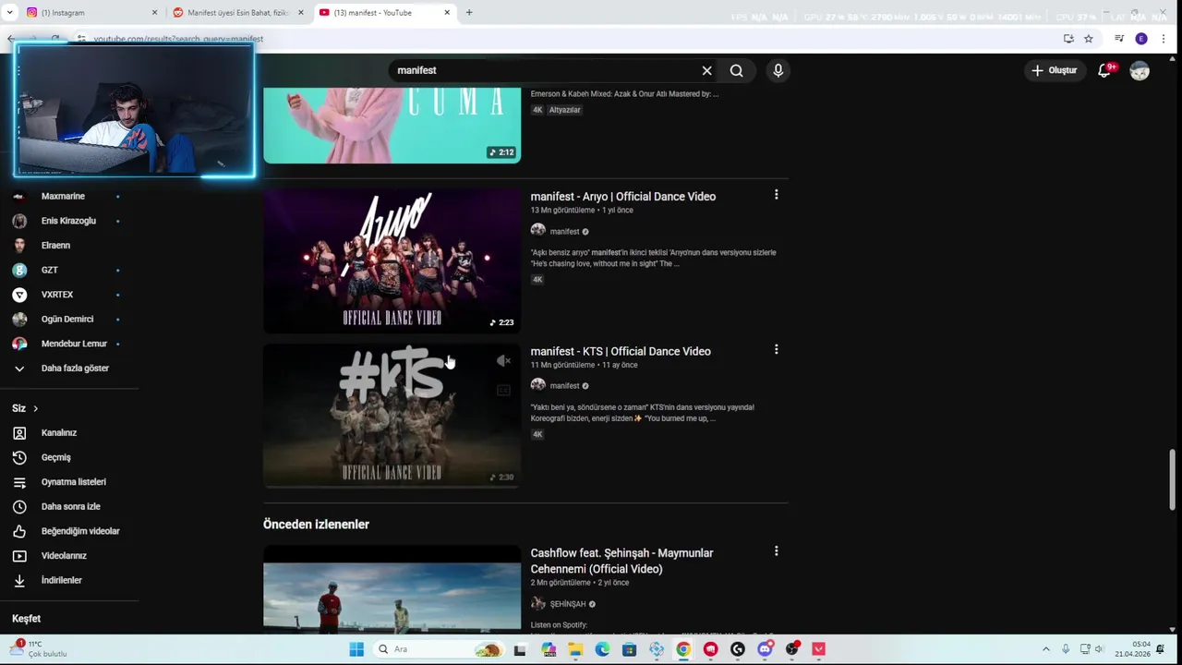1182x665 pixels.
Task: Open the tab search dropdown arrow
Action: coord(10,13)
